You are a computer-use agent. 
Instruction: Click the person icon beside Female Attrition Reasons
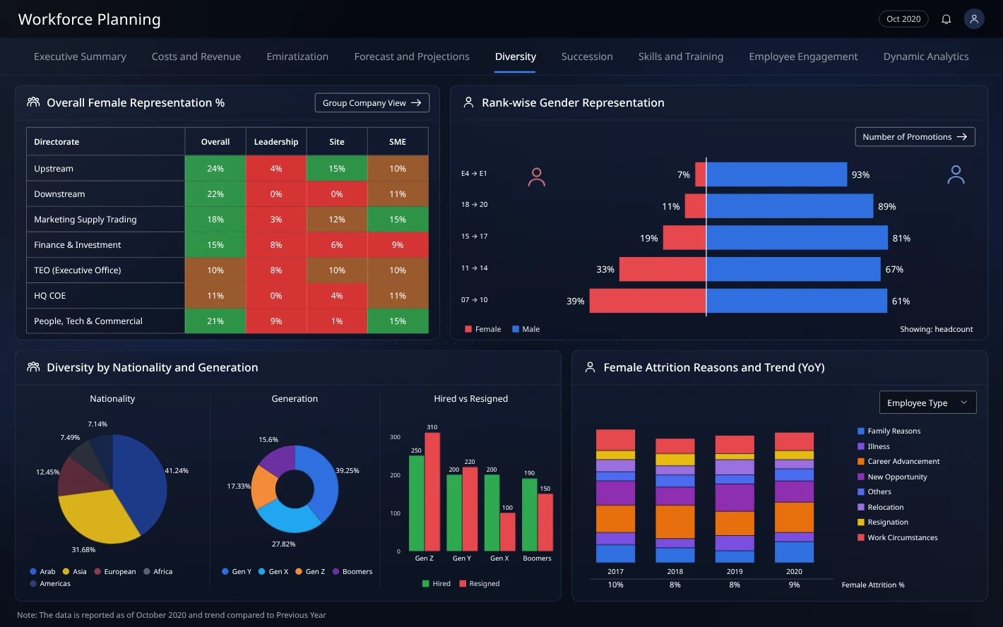coord(590,367)
